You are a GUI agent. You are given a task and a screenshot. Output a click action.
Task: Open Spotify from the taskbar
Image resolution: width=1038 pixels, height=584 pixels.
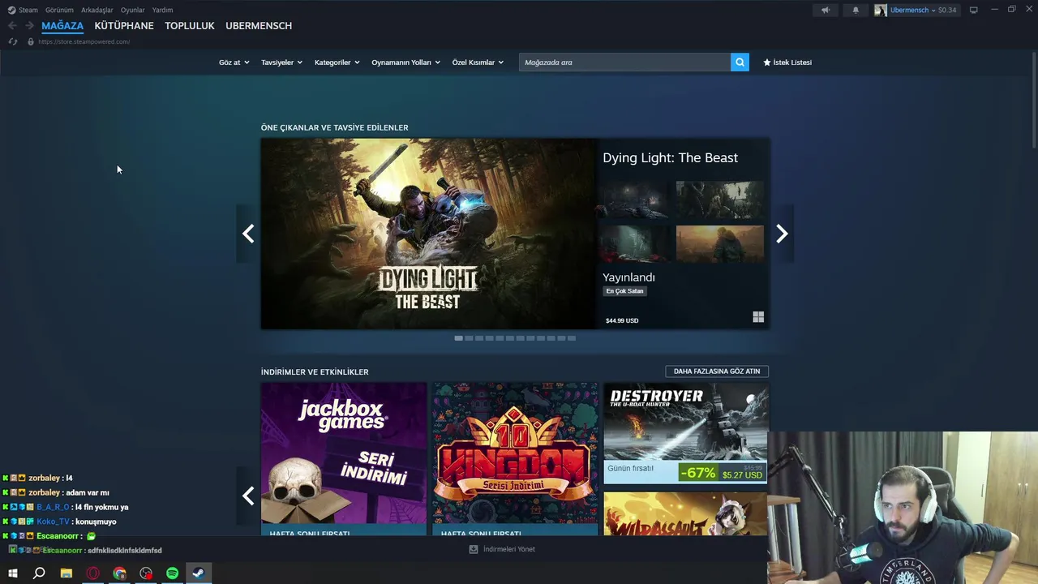pos(173,573)
